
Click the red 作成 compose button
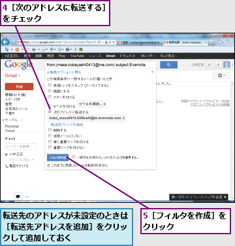pyautogui.click(x=19, y=86)
